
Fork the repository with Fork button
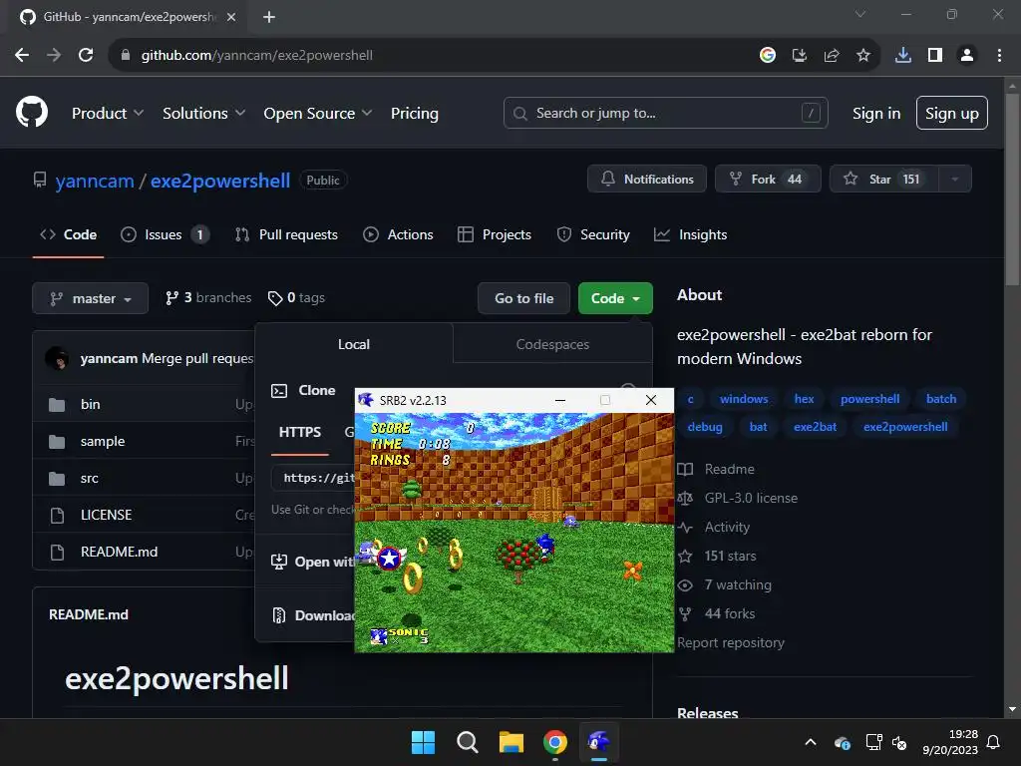(768, 179)
